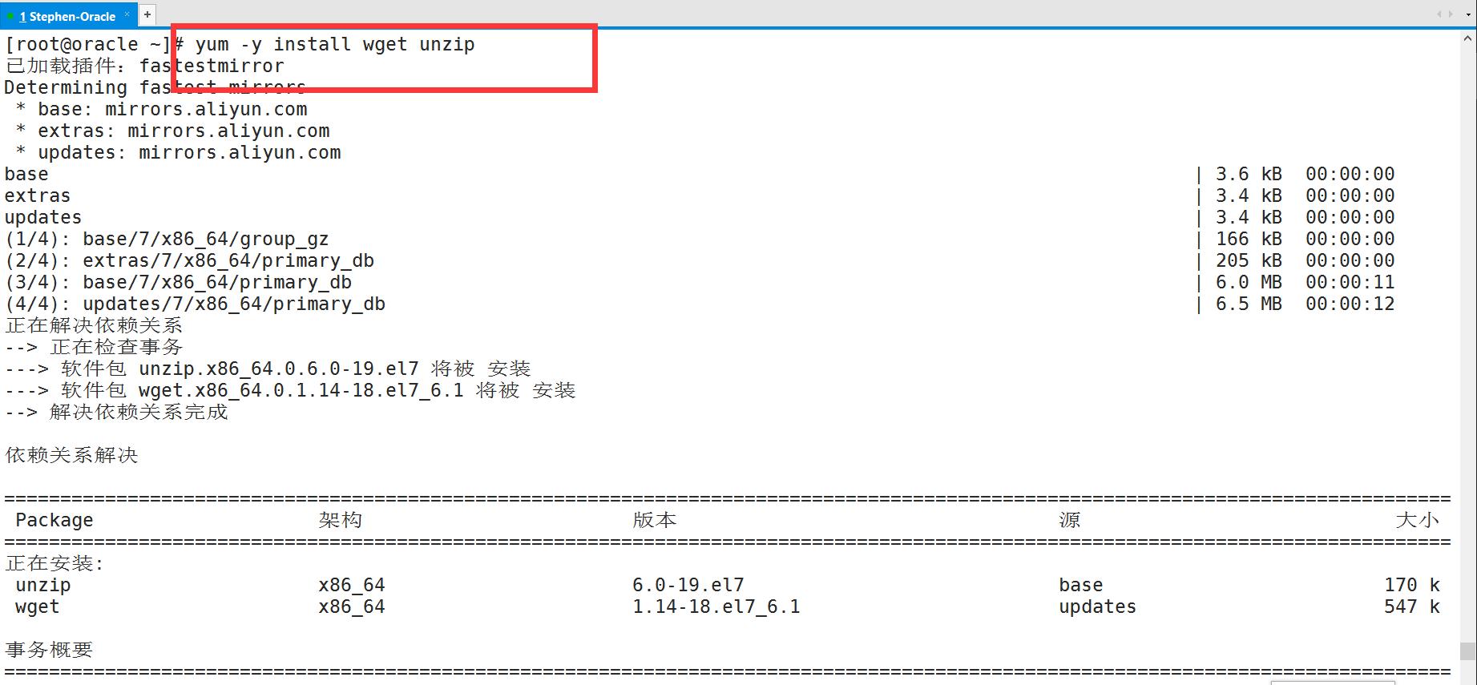Click the '事务概要' heading
The height and width of the screenshot is (685, 1477).
pos(49,650)
